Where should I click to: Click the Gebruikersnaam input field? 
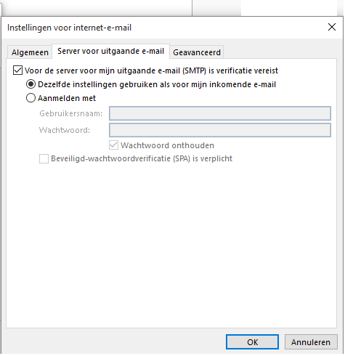tap(220, 113)
